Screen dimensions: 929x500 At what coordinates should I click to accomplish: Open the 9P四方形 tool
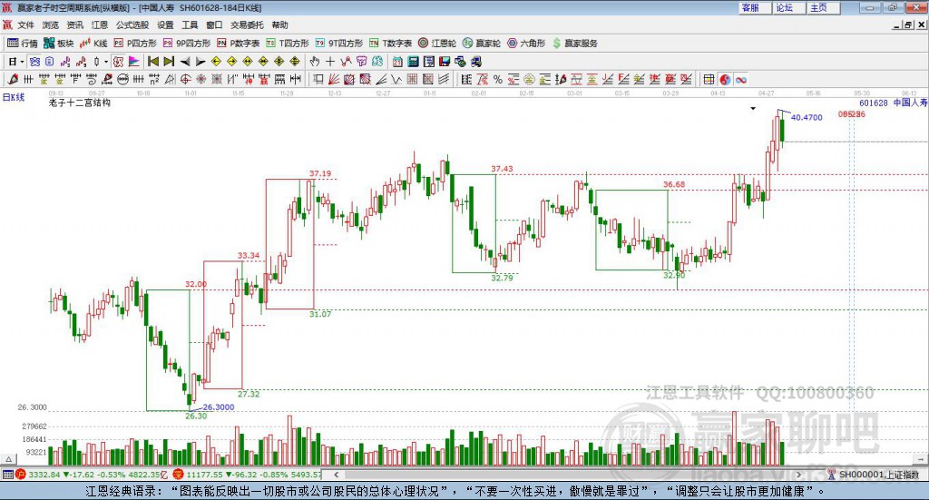187,44
